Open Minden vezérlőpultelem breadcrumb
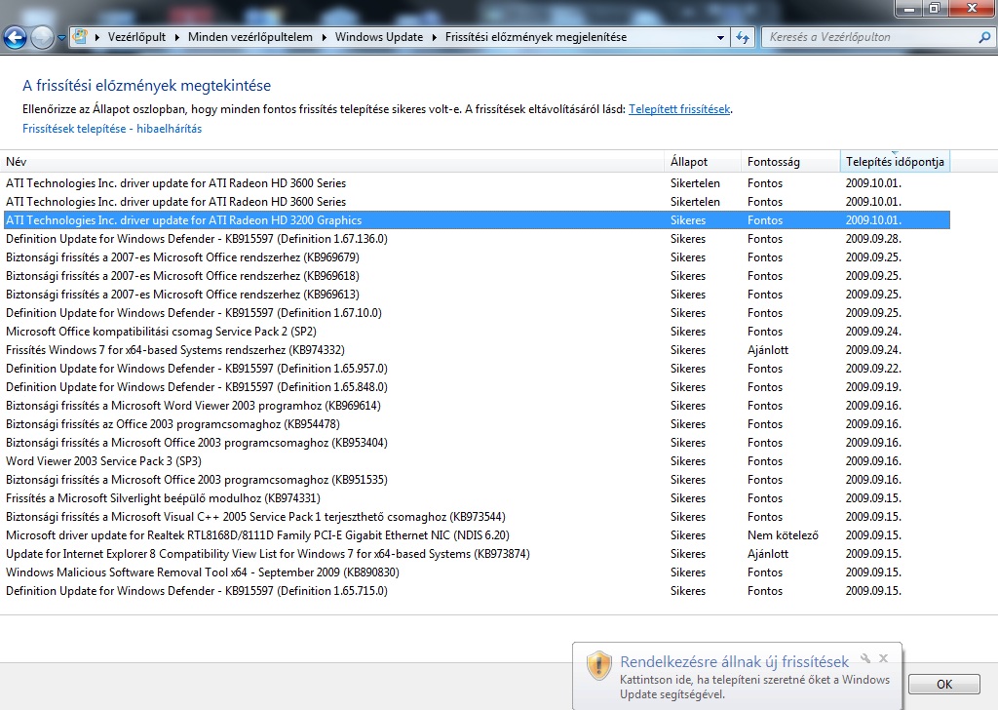 [250, 37]
